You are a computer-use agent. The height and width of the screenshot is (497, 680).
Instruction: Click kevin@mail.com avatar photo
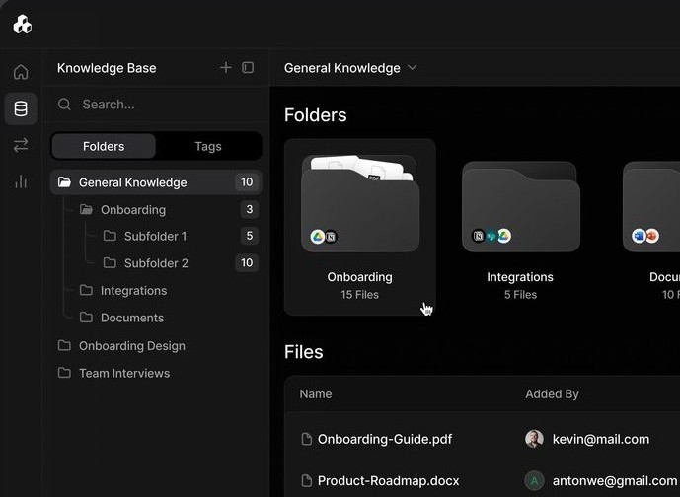(x=534, y=439)
